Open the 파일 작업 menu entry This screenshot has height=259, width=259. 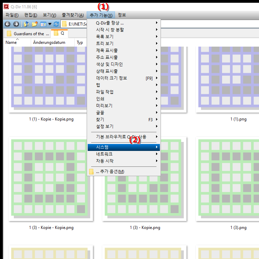pyautogui.click(x=124, y=92)
